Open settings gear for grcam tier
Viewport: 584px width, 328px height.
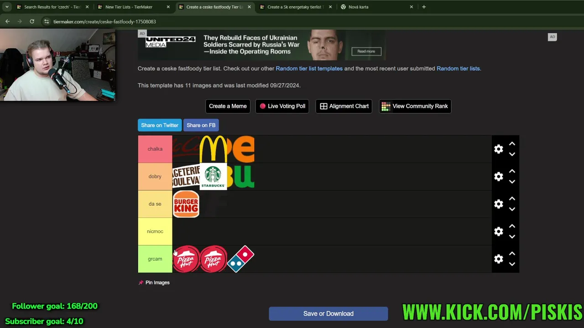[498, 259]
